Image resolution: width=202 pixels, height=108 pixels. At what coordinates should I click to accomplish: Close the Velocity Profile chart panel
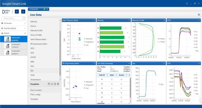tap(164, 20)
